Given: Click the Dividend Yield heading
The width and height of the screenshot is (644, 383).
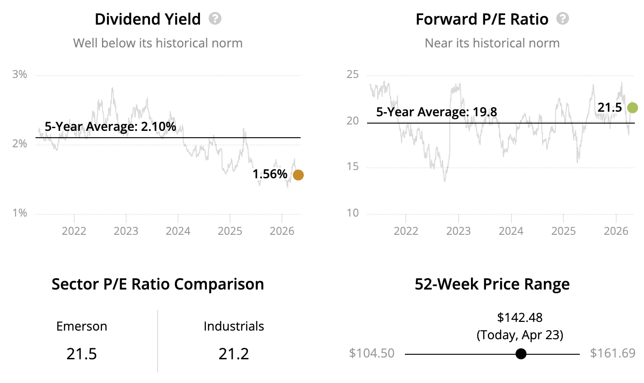Looking at the screenshot, I should [148, 19].
